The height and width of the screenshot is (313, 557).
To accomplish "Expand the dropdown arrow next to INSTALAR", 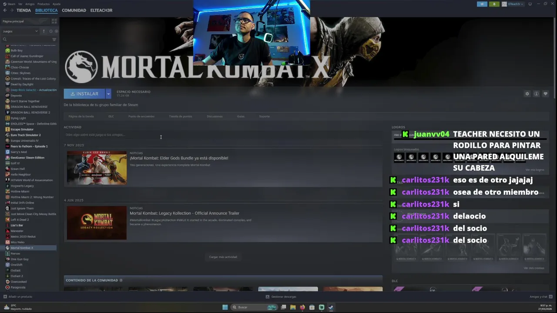I will 108,93.
